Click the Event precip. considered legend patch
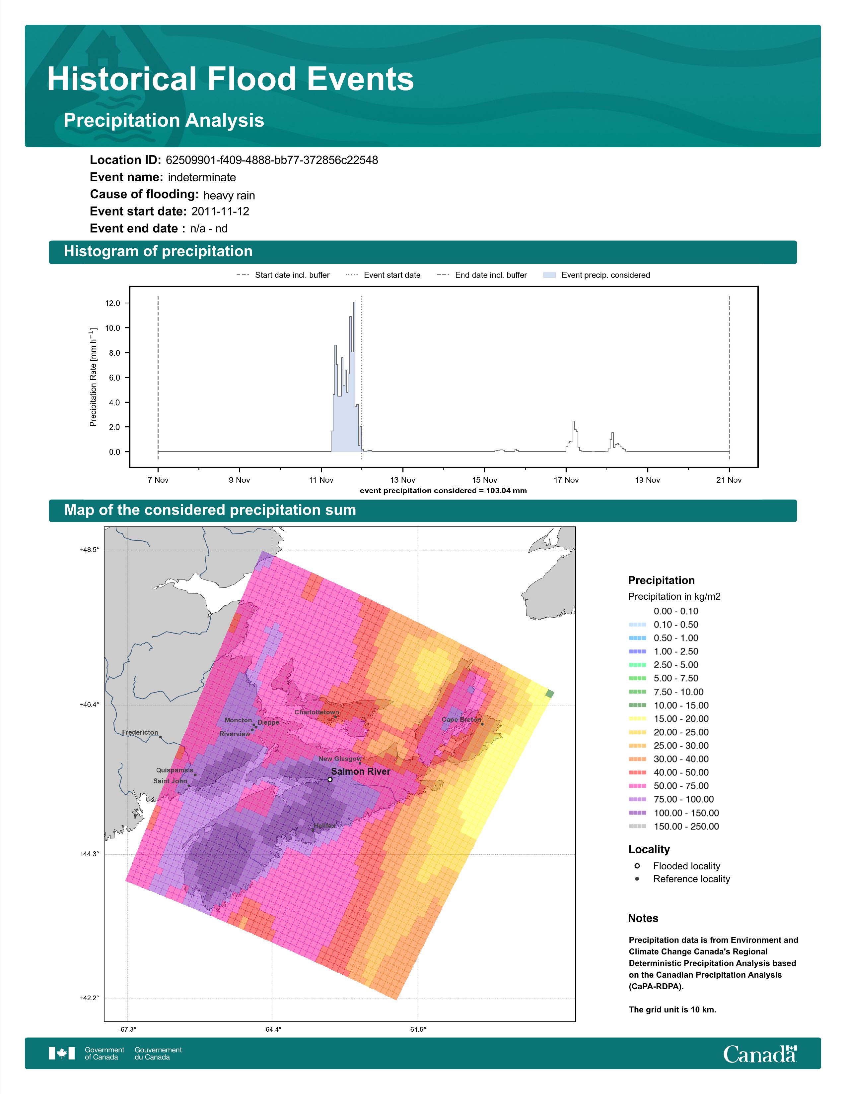Viewport: 846px width, 1094px height. click(x=550, y=274)
